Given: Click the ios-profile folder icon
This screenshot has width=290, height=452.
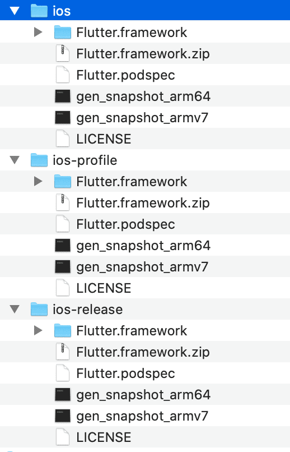Looking at the screenshot, I should click(x=39, y=160).
